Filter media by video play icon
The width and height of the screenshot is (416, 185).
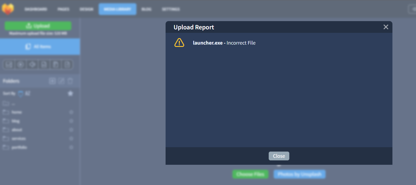(21, 65)
